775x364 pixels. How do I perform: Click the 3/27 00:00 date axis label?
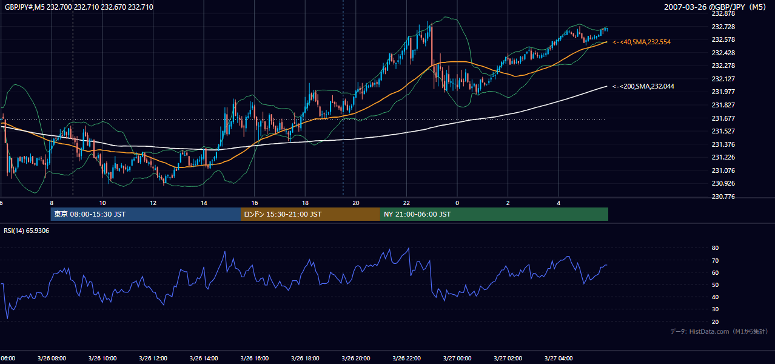pos(457,358)
